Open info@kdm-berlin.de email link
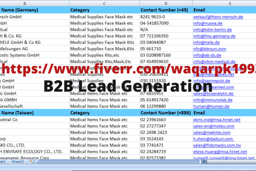 point(213,30)
